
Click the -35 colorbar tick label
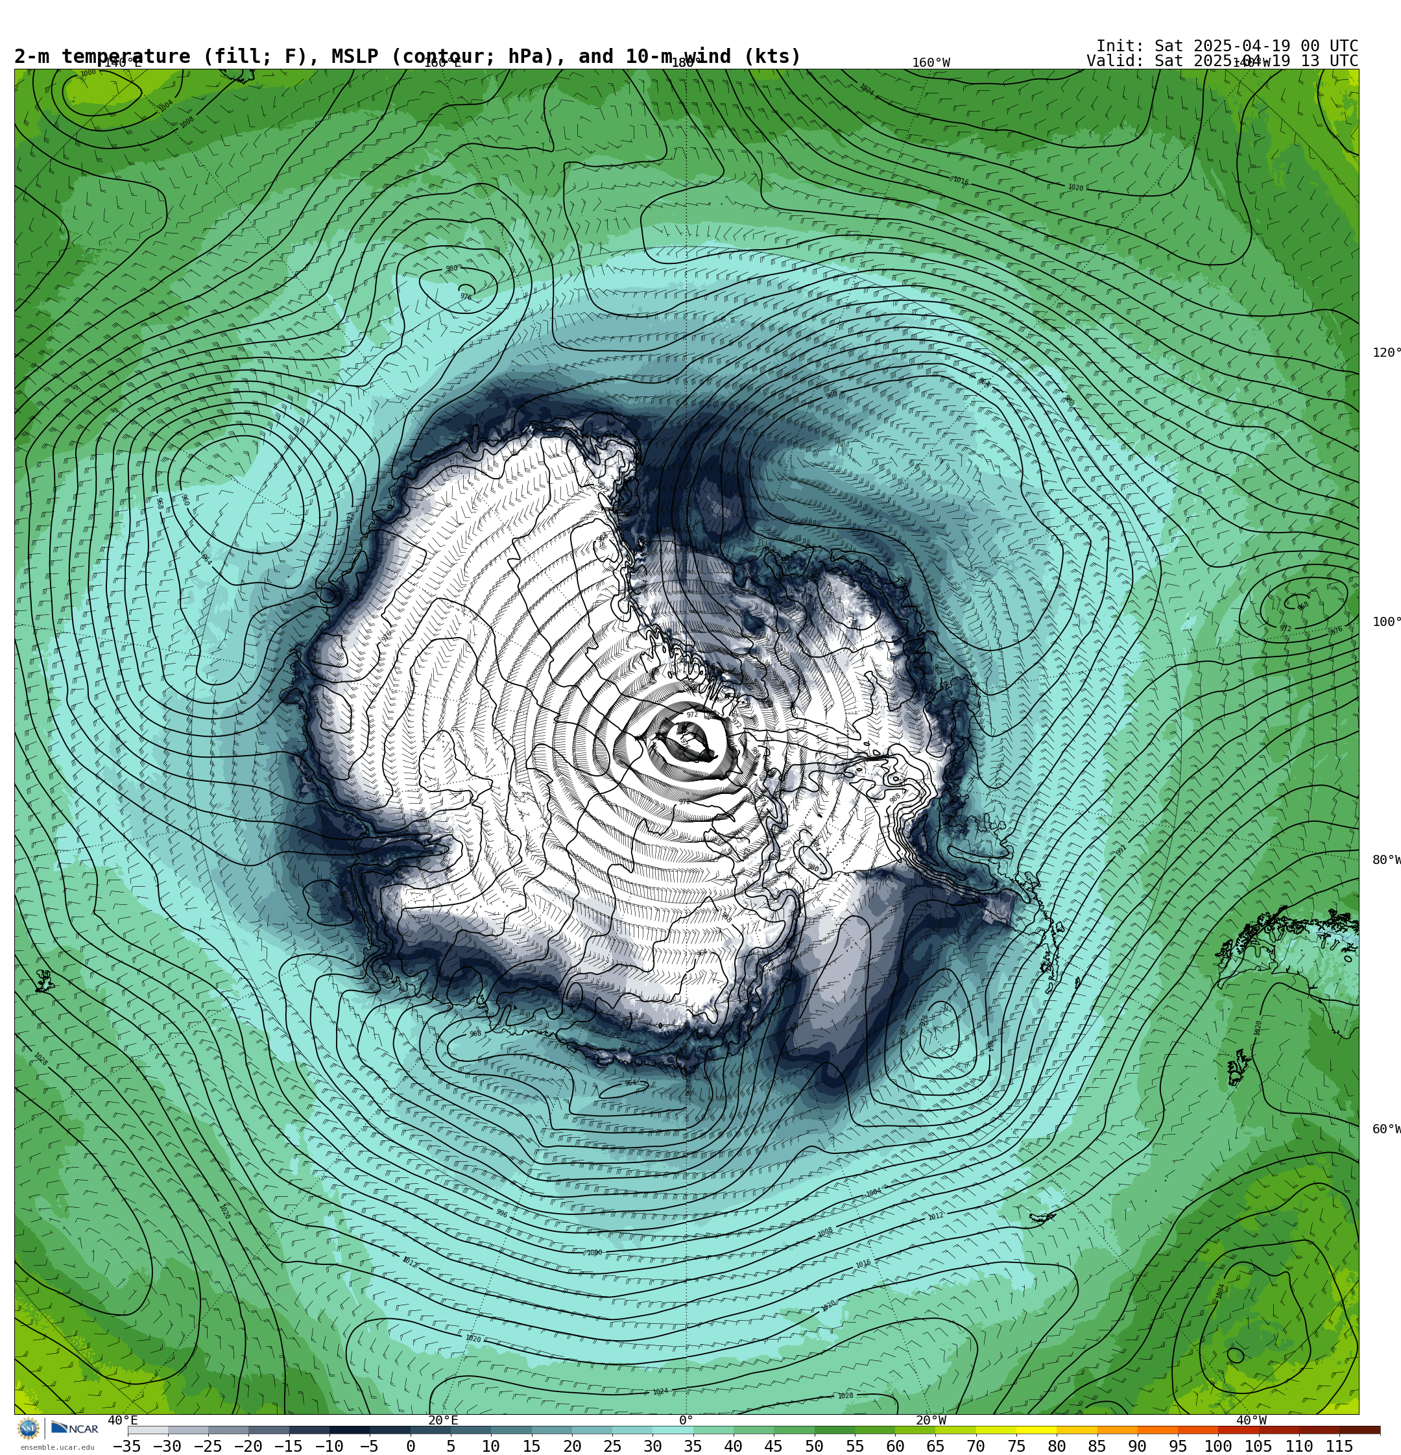click(127, 1447)
